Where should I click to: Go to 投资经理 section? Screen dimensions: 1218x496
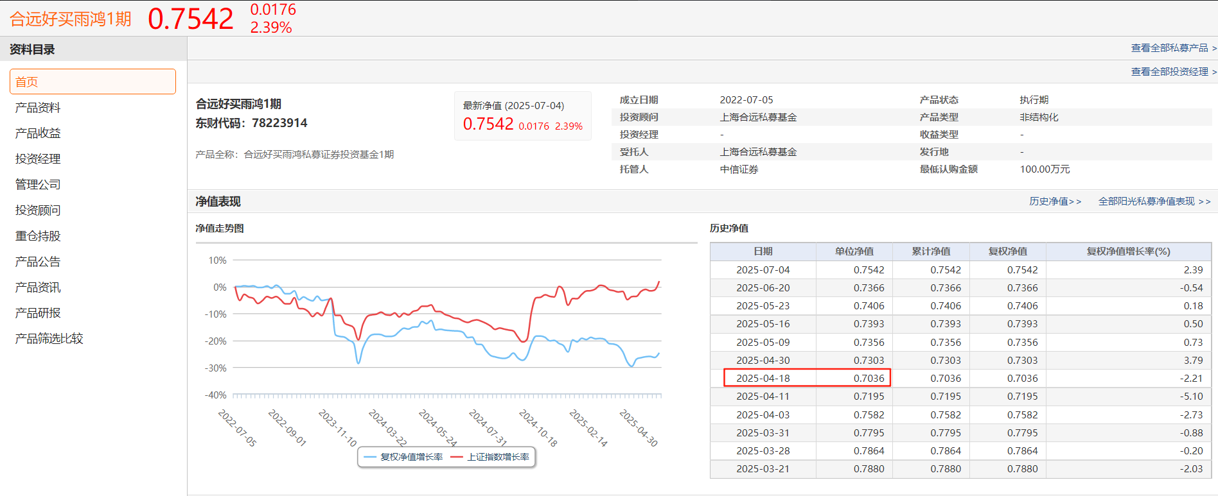(38, 159)
